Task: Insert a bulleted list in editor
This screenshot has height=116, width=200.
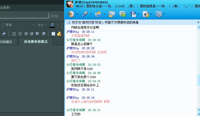Action: [20, 34]
